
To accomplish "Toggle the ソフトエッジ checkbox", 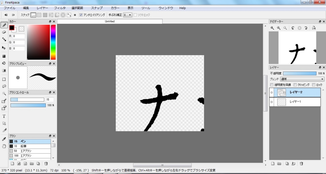I will (x=135, y=15).
